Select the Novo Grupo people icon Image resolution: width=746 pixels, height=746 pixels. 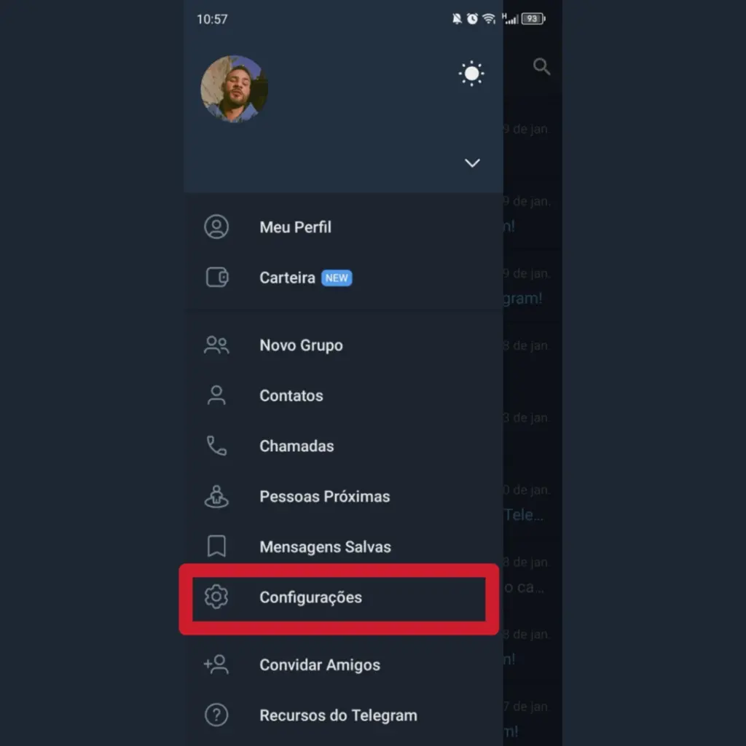216,345
